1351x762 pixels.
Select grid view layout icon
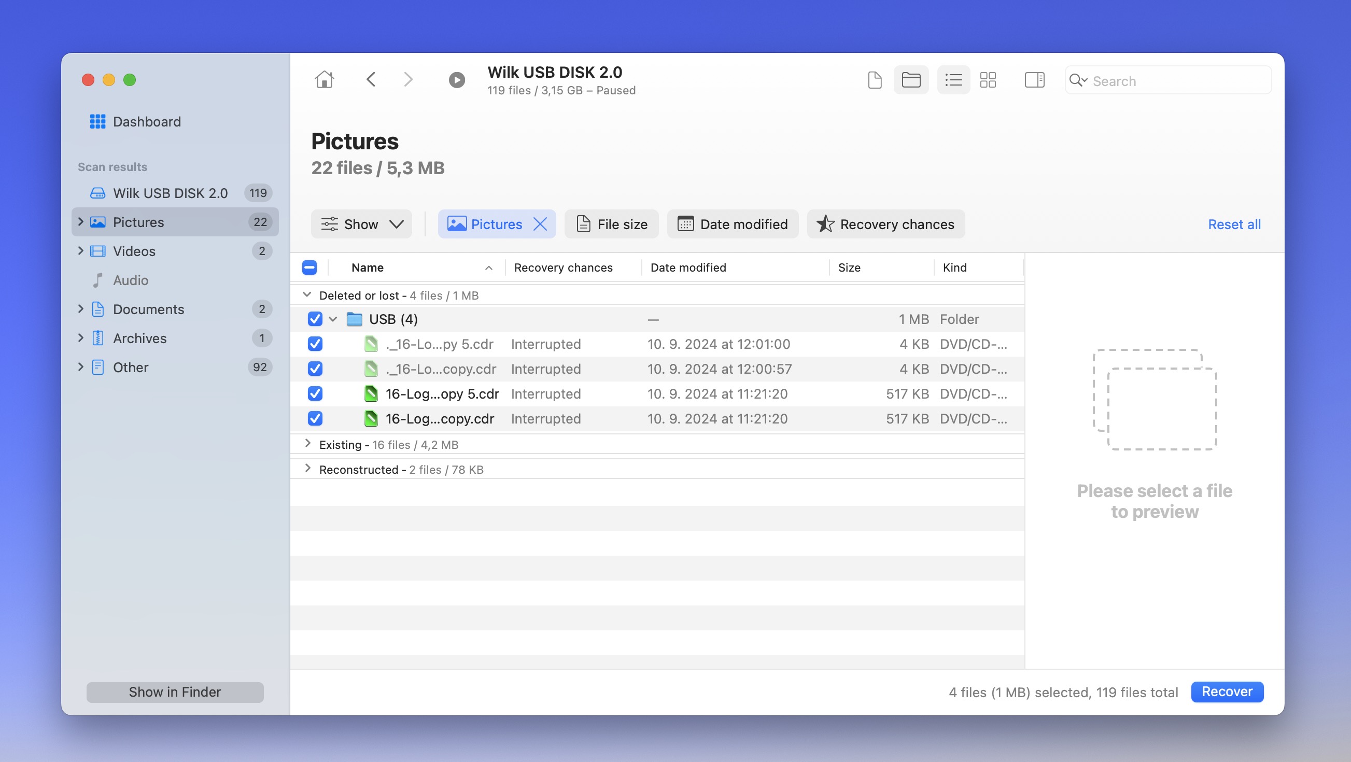988,80
